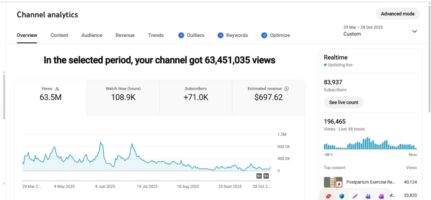Open OneNote tray icon
Viewport: 431px width, 200px height.
click(381, 196)
